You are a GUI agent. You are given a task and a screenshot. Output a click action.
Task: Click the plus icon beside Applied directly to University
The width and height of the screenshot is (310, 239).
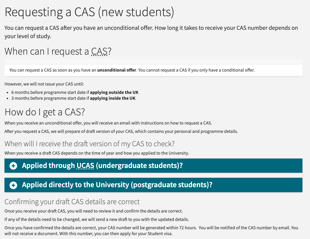13,185
